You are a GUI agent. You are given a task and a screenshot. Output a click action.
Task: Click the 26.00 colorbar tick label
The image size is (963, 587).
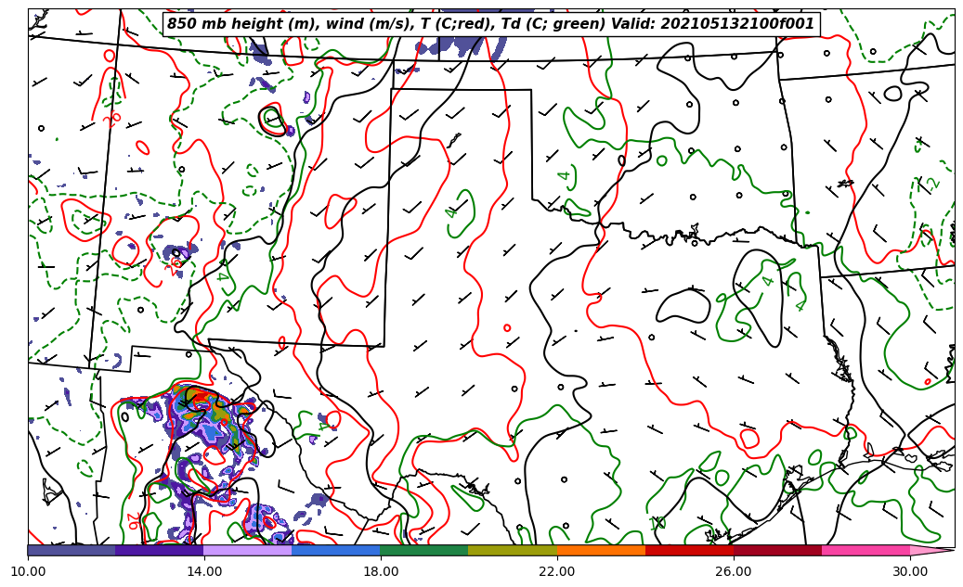pos(734,572)
